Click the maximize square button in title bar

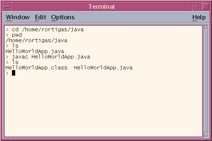click(205, 7)
